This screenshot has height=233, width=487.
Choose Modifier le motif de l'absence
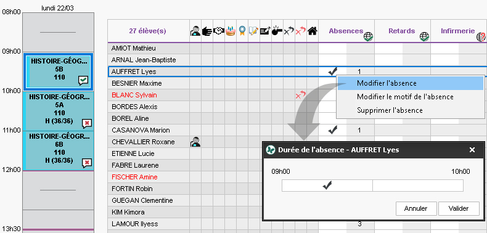(411, 97)
